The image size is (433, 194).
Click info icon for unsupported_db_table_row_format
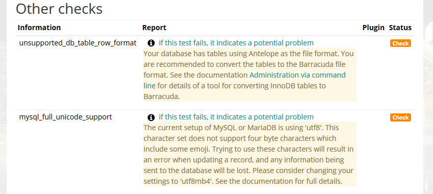(x=151, y=43)
